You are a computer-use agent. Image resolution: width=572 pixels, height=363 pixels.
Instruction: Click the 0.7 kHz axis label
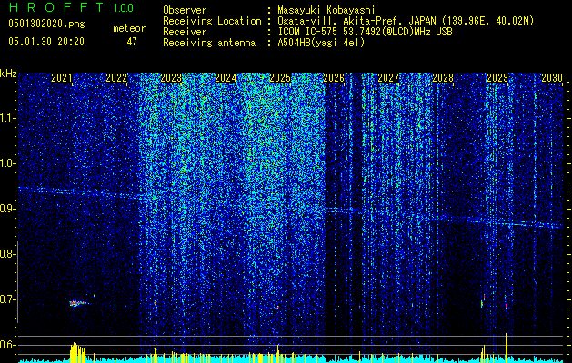pos(8,299)
